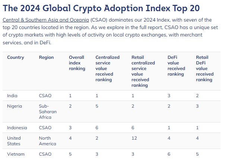228x159 pixels.
Task: Click United States retail centralized ranking 12
Action: (x=134, y=138)
